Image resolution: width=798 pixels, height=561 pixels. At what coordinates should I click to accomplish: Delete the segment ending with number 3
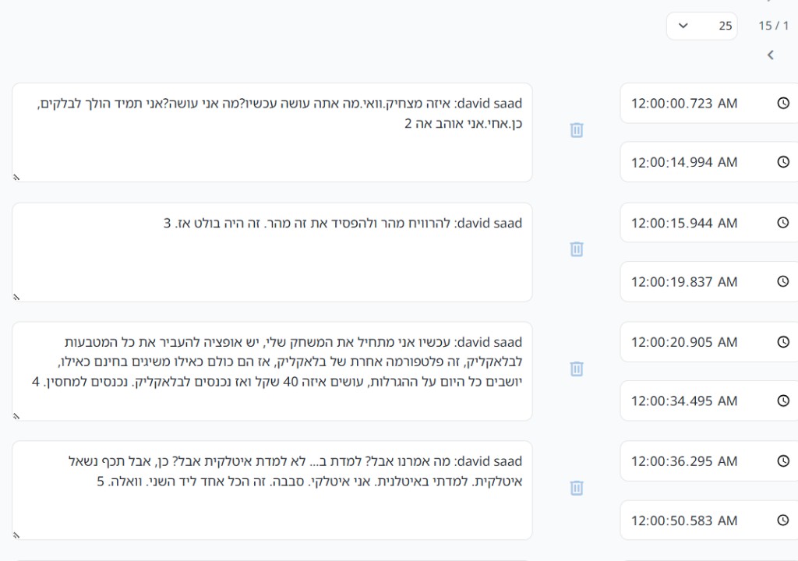pos(576,249)
